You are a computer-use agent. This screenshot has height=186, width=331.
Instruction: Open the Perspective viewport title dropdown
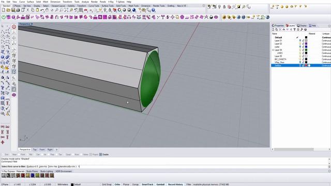click(x=32, y=24)
